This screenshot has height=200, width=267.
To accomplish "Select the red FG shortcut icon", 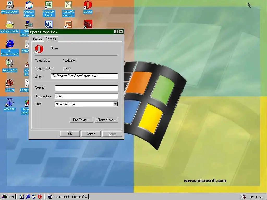I will [88, 24].
